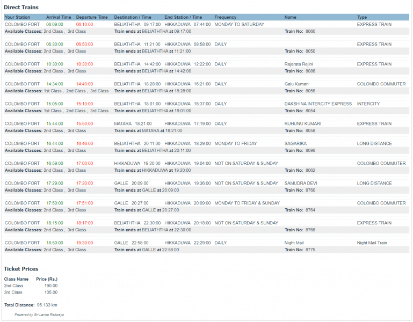Click the 19:30:00 departure time
The width and height of the screenshot is (413, 322).
click(84, 243)
